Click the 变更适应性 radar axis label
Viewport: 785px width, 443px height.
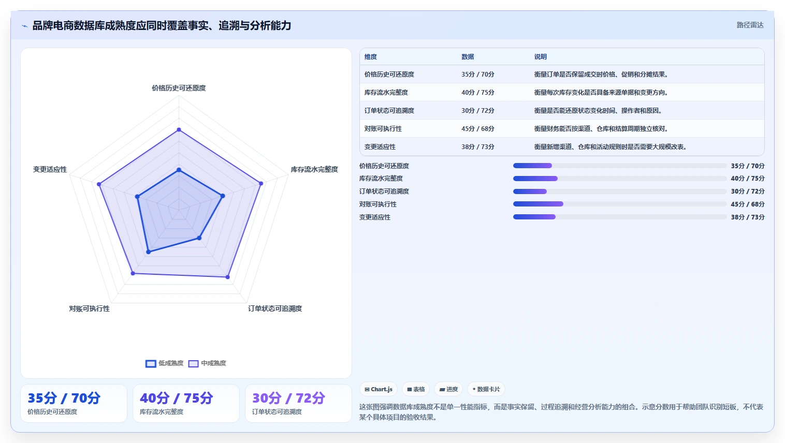point(50,169)
